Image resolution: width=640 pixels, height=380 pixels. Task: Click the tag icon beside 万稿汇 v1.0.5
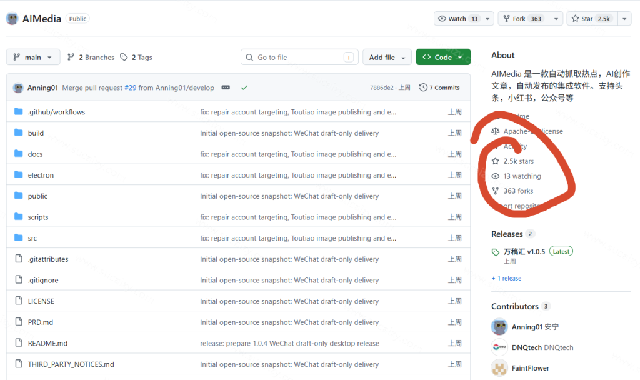click(496, 252)
